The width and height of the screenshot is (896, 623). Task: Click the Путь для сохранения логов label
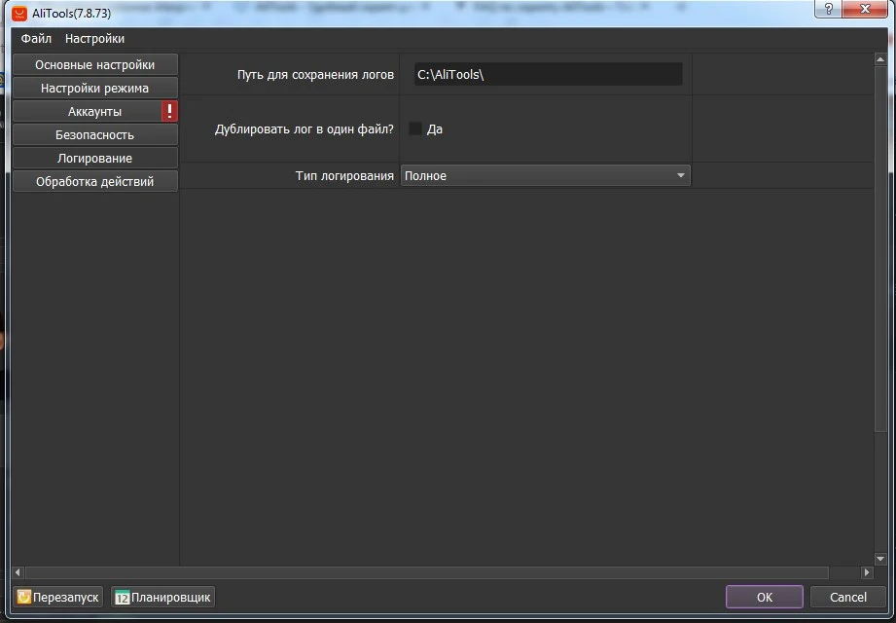point(315,75)
